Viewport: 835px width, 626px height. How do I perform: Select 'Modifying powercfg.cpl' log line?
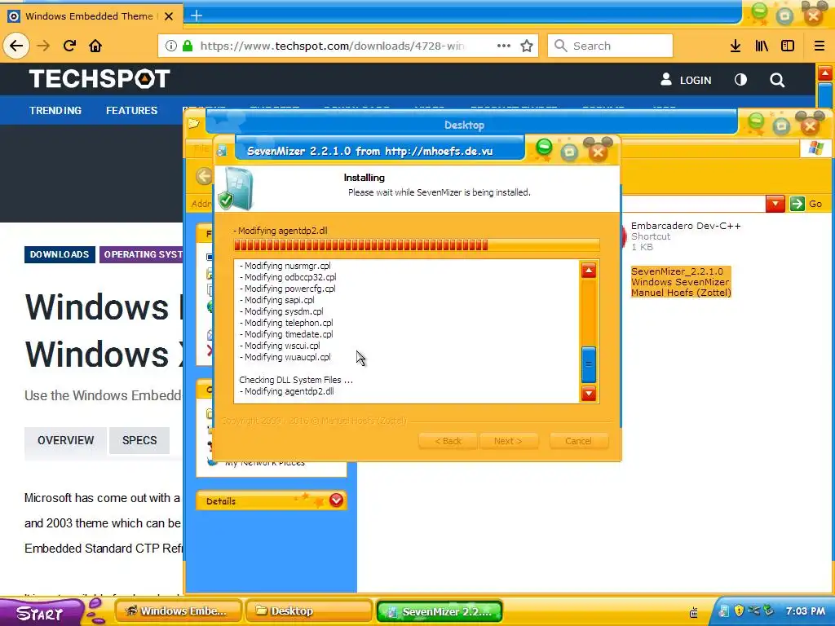[288, 289]
